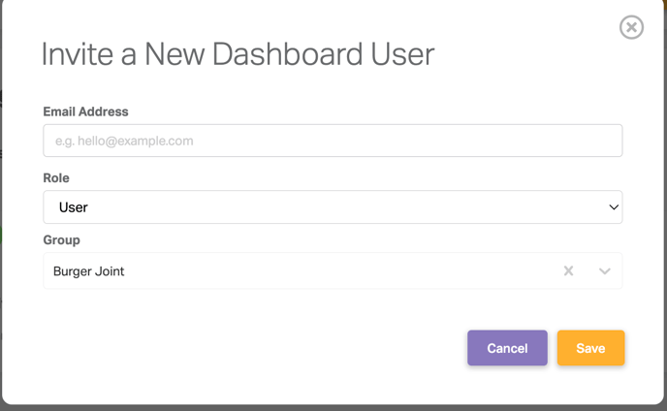Click the dark backdrop beneath the dialog
The image size is (667, 411).
point(333,408)
